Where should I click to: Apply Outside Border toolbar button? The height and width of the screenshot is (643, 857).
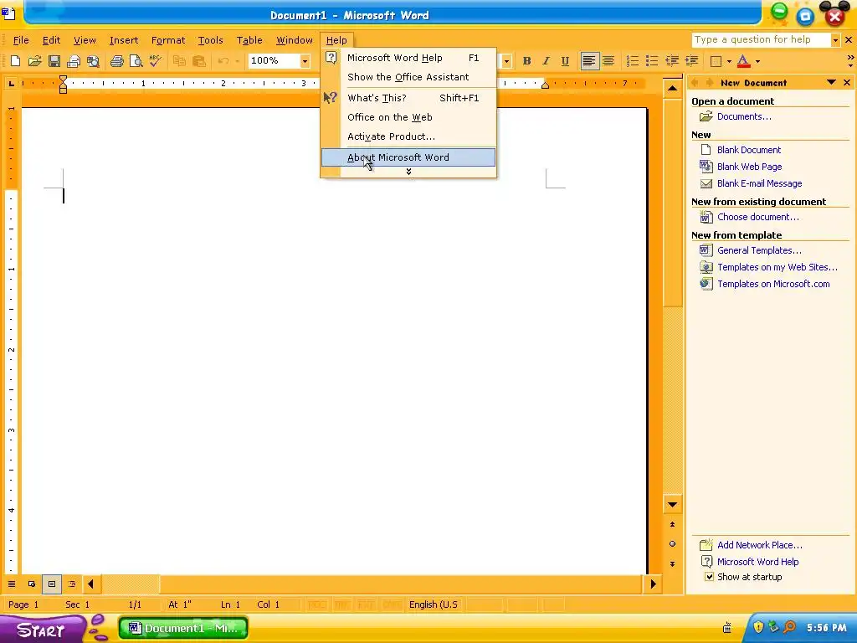pyautogui.click(x=716, y=61)
